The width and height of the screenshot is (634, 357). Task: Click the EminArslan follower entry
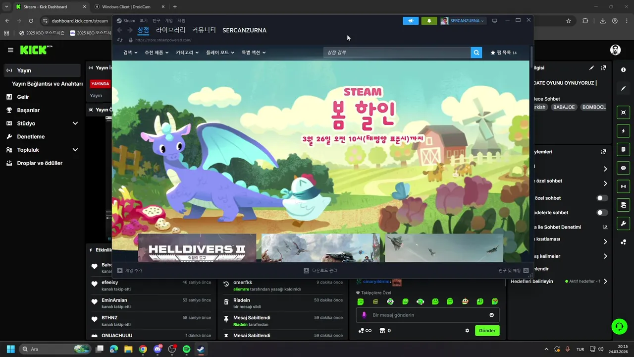[152, 303]
